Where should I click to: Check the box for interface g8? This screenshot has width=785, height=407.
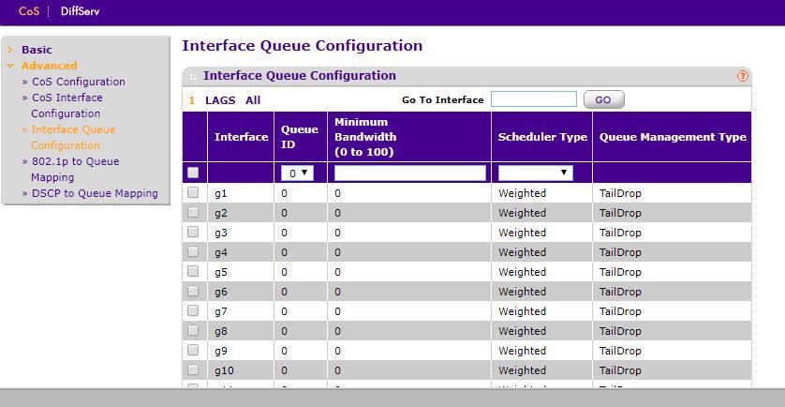(193, 330)
